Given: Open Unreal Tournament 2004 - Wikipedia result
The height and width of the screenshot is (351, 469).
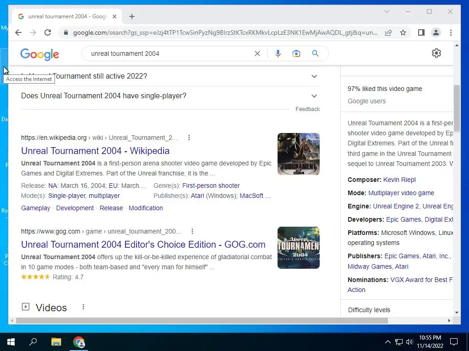Looking at the screenshot, I should [x=95, y=151].
